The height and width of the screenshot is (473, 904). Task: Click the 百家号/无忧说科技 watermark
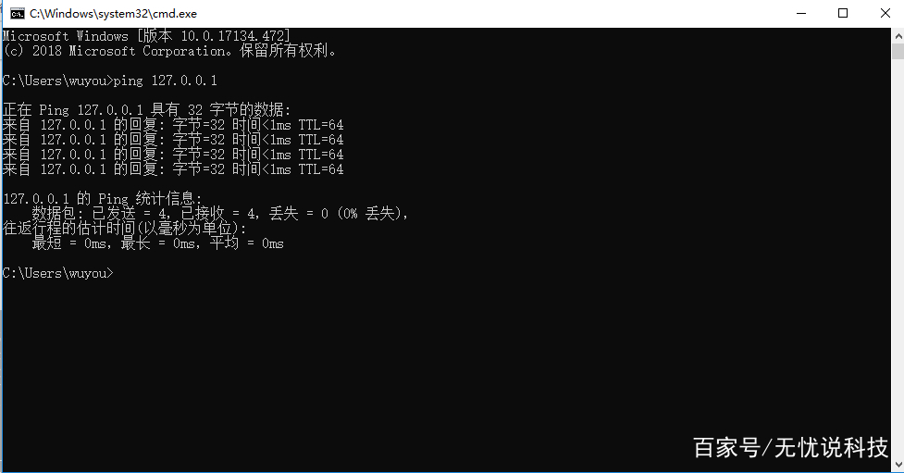coord(790,448)
